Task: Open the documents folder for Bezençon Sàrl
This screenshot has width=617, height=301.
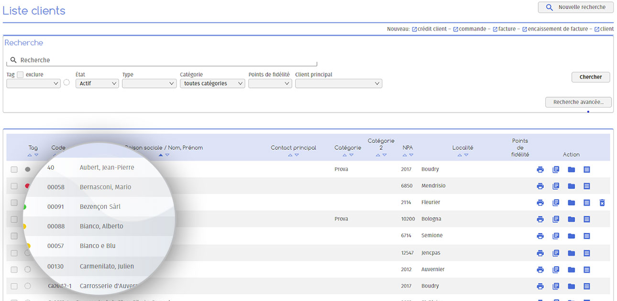Action: click(x=571, y=203)
